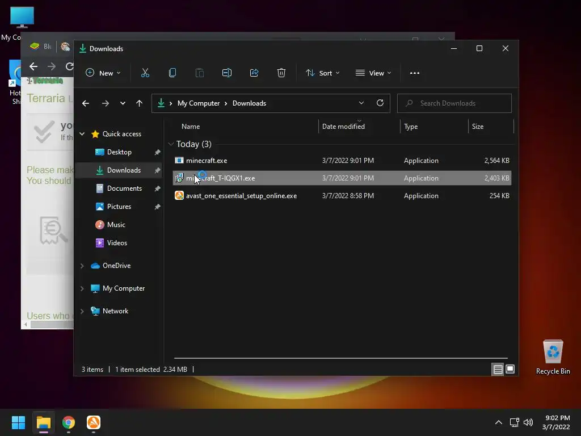Click the clock and date in taskbar
The height and width of the screenshot is (436, 581).
tap(556, 422)
